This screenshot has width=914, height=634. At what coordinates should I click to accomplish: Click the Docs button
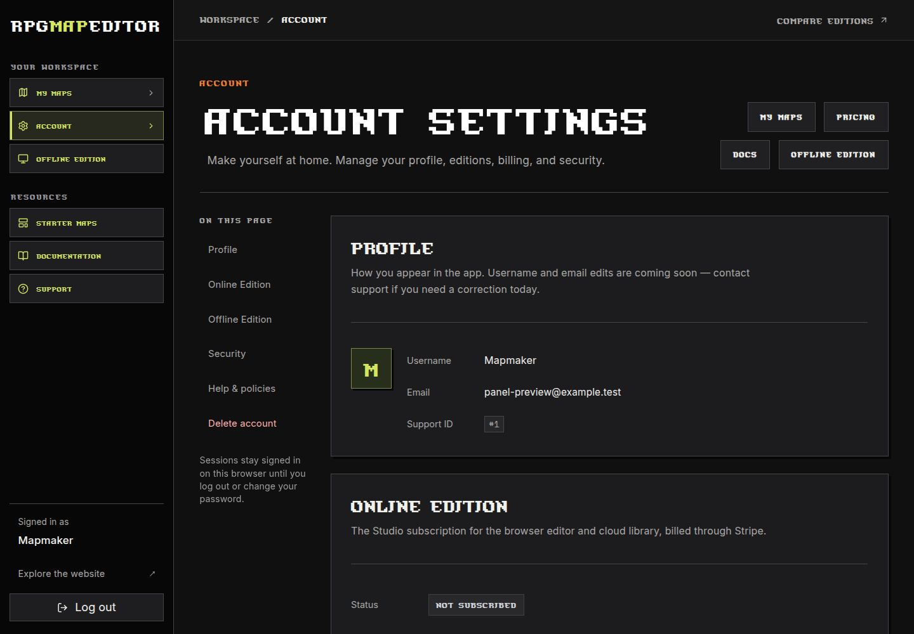(x=745, y=154)
